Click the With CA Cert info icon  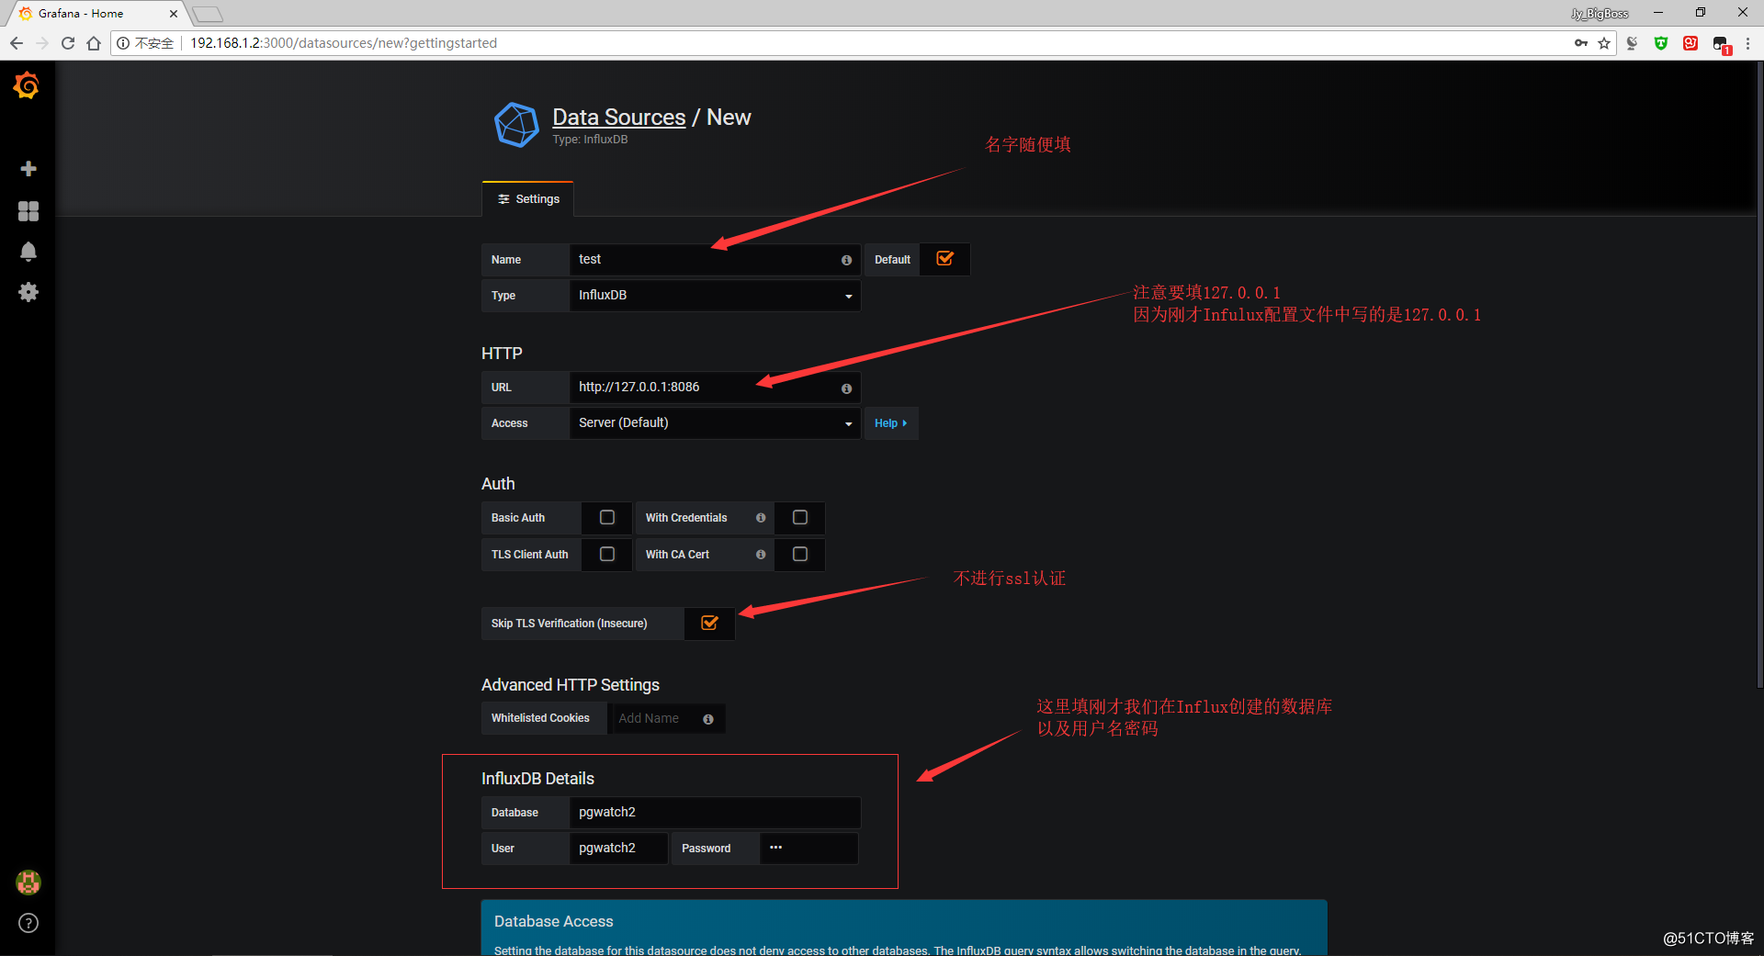tap(761, 555)
